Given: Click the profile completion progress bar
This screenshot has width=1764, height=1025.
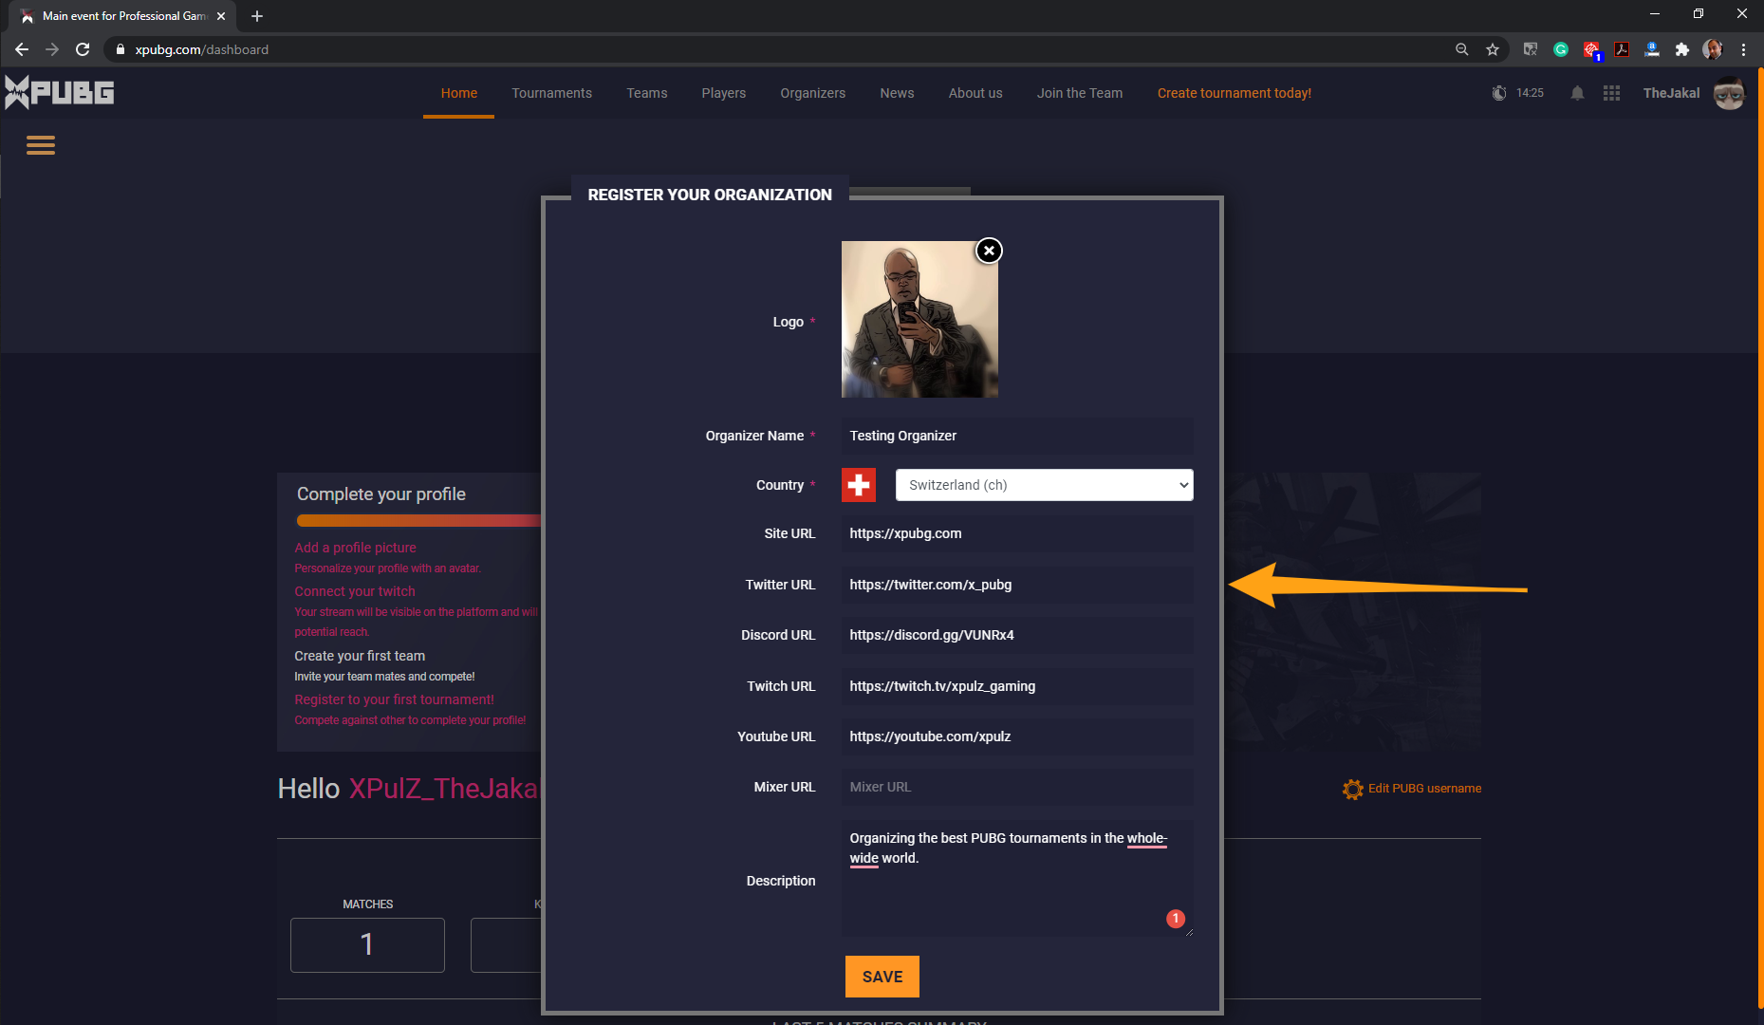Looking at the screenshot, I should [418, 520].
